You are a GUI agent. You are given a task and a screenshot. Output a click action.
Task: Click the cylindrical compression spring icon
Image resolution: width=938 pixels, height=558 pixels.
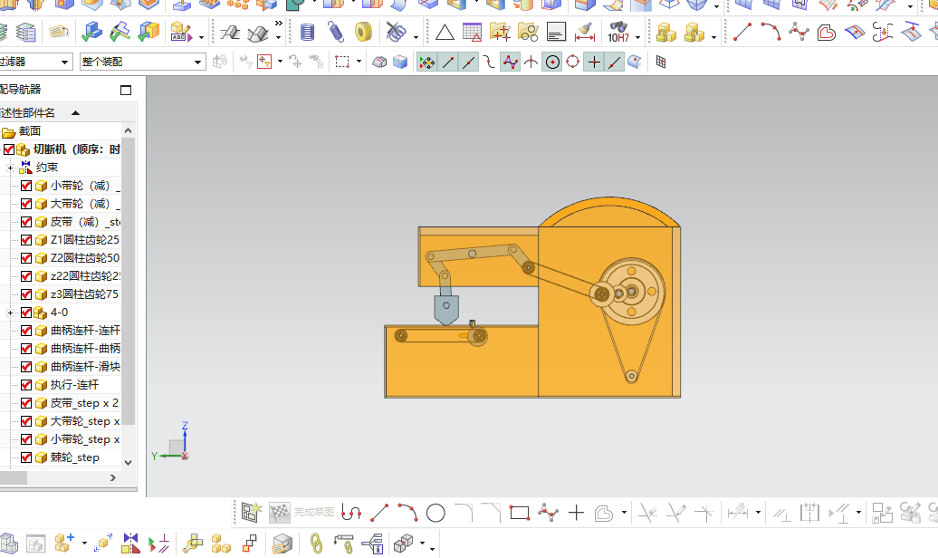coord(308,32)
